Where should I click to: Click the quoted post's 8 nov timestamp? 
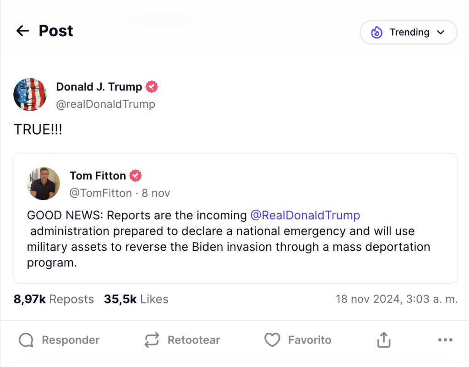[x=156, y=193]
